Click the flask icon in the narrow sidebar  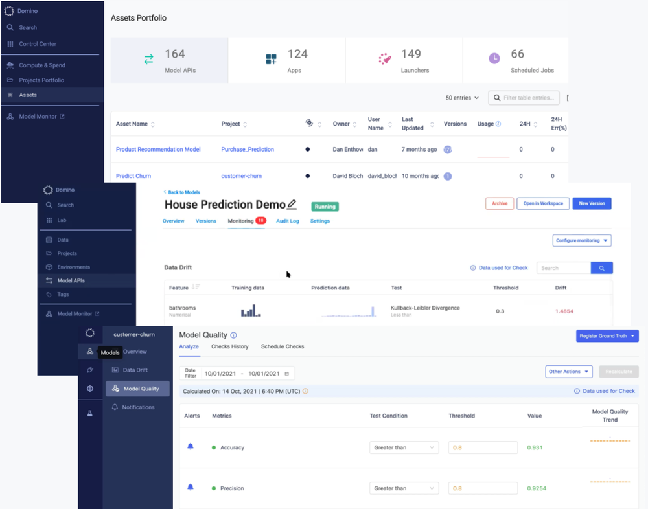(x=89, y=413)
